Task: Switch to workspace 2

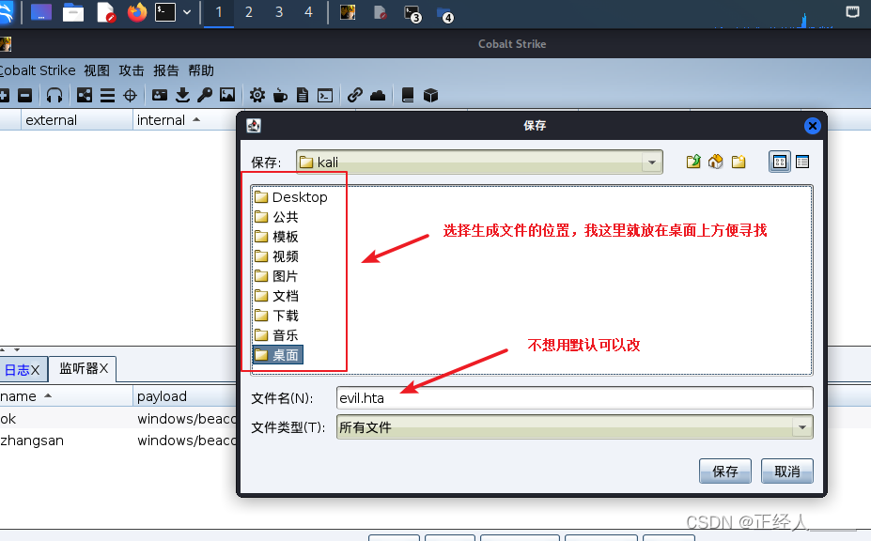Action: pyautogui.click(x=249, y=12)
